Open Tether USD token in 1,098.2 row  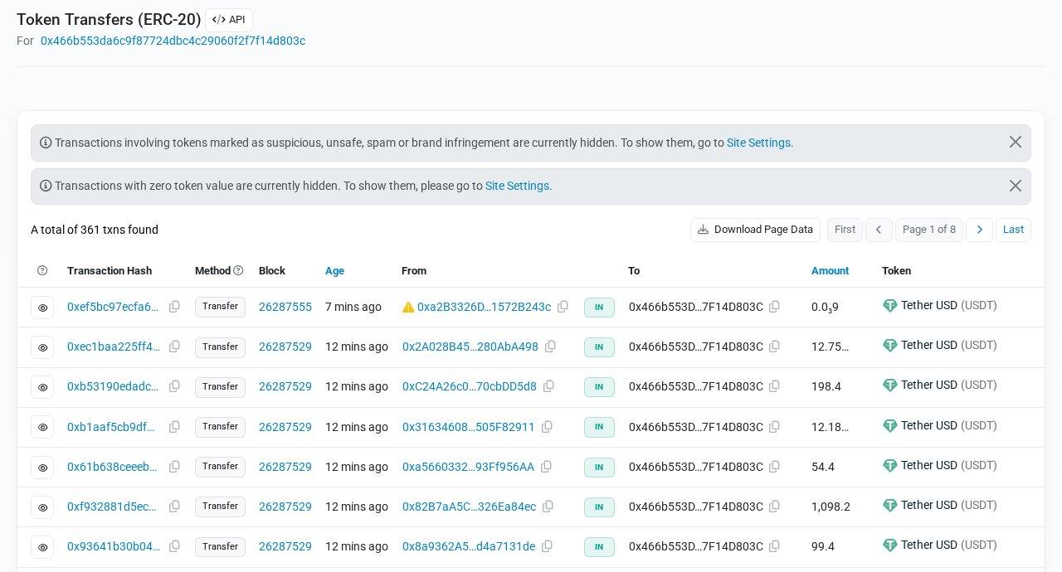(940, 506)
